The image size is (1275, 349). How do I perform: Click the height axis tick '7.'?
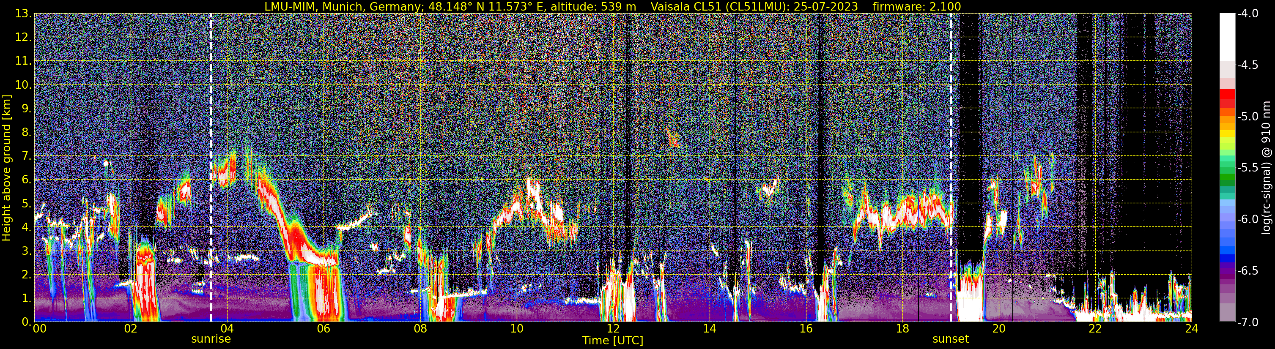(x=27, y=156)
